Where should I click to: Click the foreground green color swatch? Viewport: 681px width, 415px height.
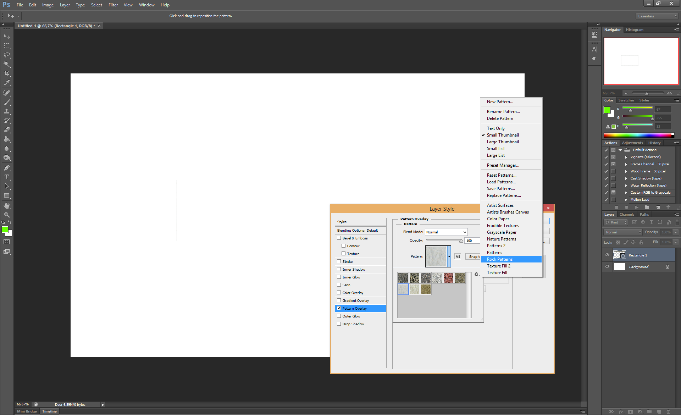tap(5, 230)
